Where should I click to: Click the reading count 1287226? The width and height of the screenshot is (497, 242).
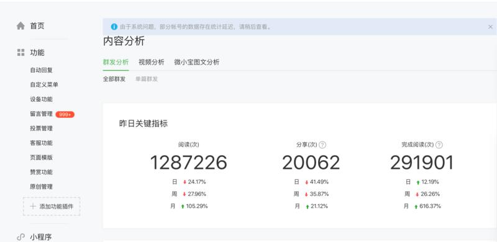(x=189, y=163)
